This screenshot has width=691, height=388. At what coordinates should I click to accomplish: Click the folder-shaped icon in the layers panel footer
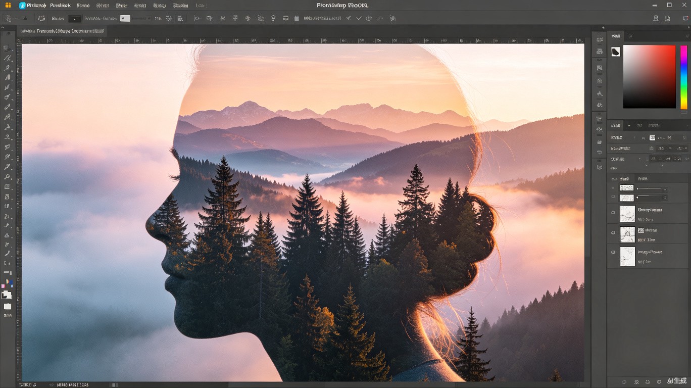648,382
